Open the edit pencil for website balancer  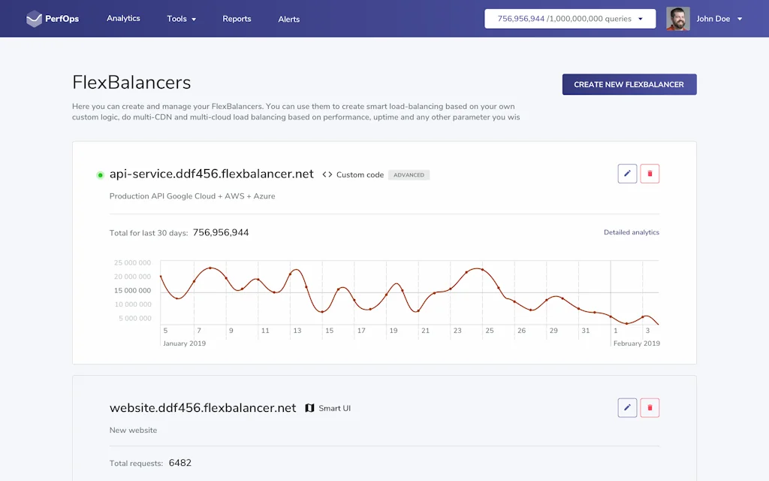pos(627,407)
